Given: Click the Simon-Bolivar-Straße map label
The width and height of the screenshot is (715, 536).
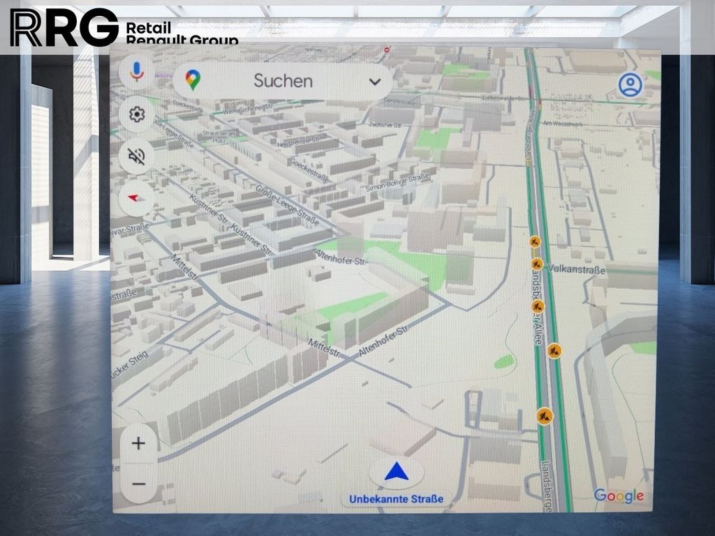Looking at the screenshot, I should [x=397, y=182].
